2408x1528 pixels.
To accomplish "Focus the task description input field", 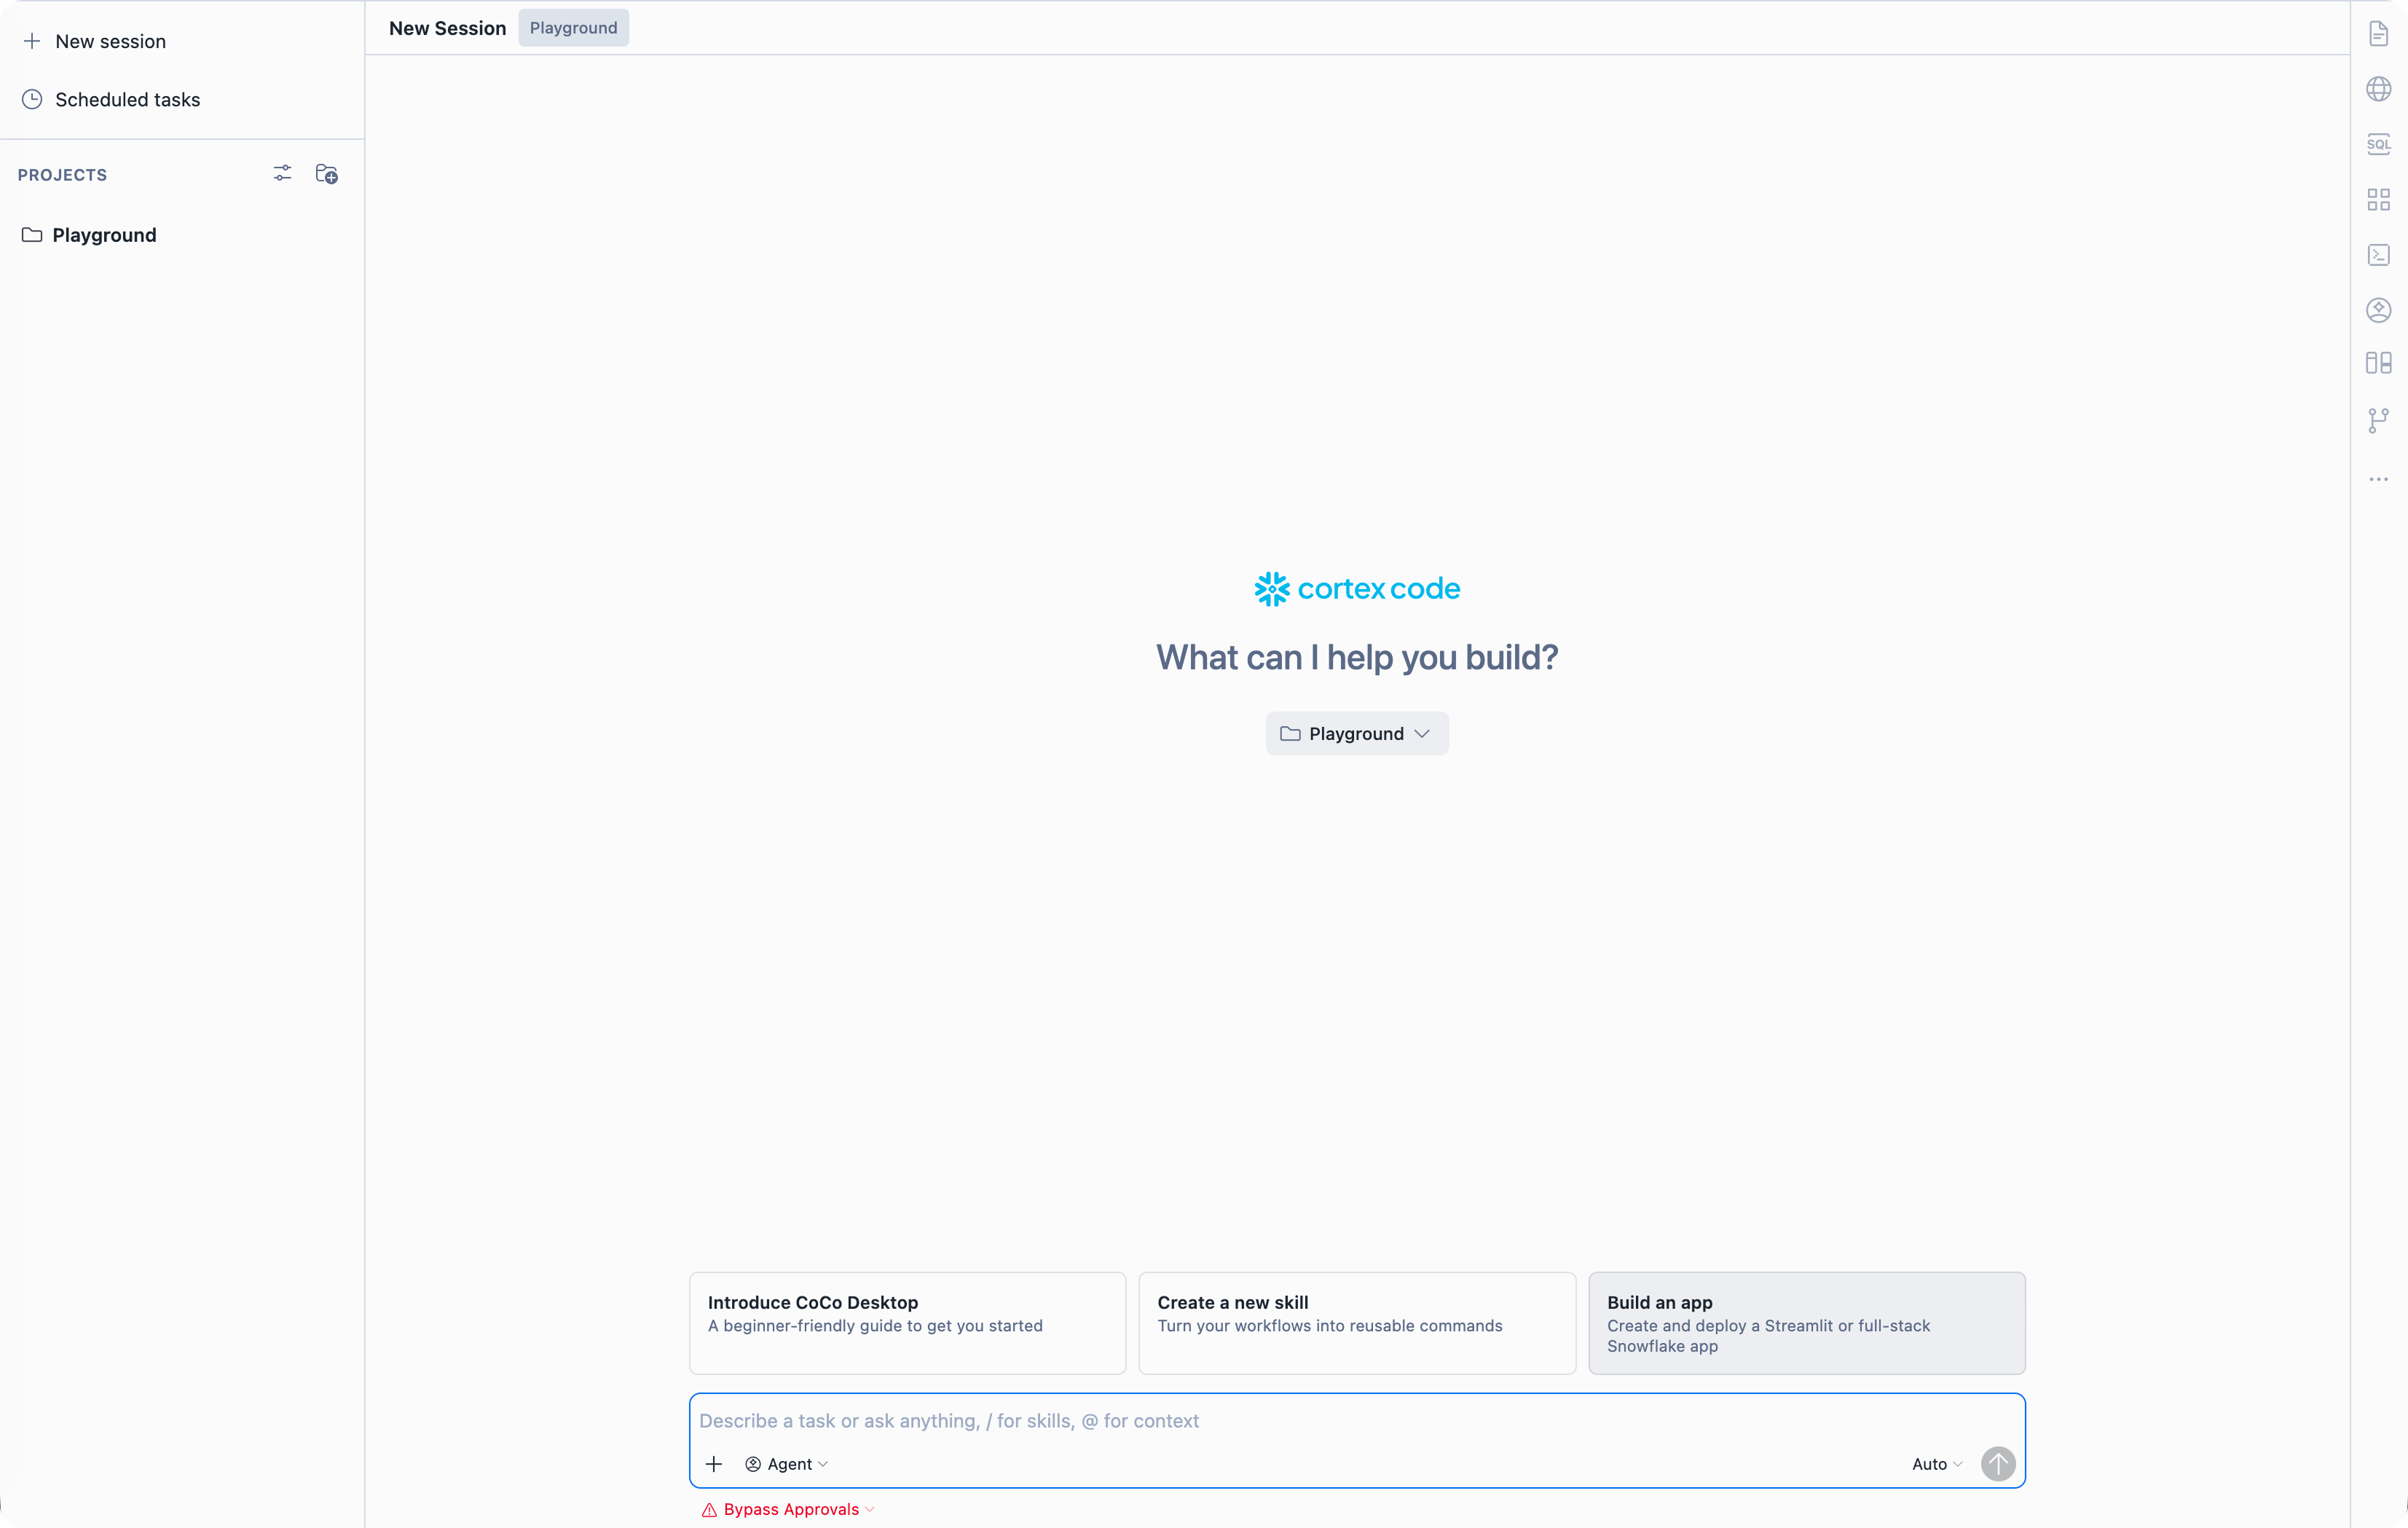I will (x=1357, y=1421).
